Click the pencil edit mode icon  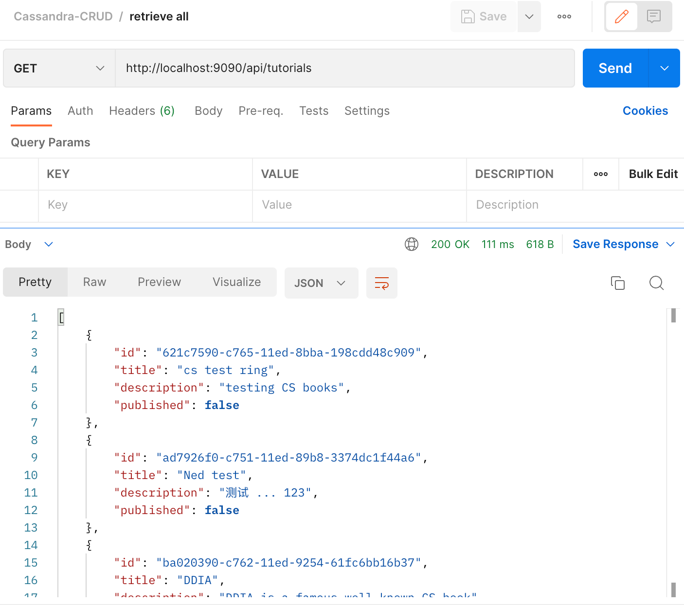[x=621, y=17]
